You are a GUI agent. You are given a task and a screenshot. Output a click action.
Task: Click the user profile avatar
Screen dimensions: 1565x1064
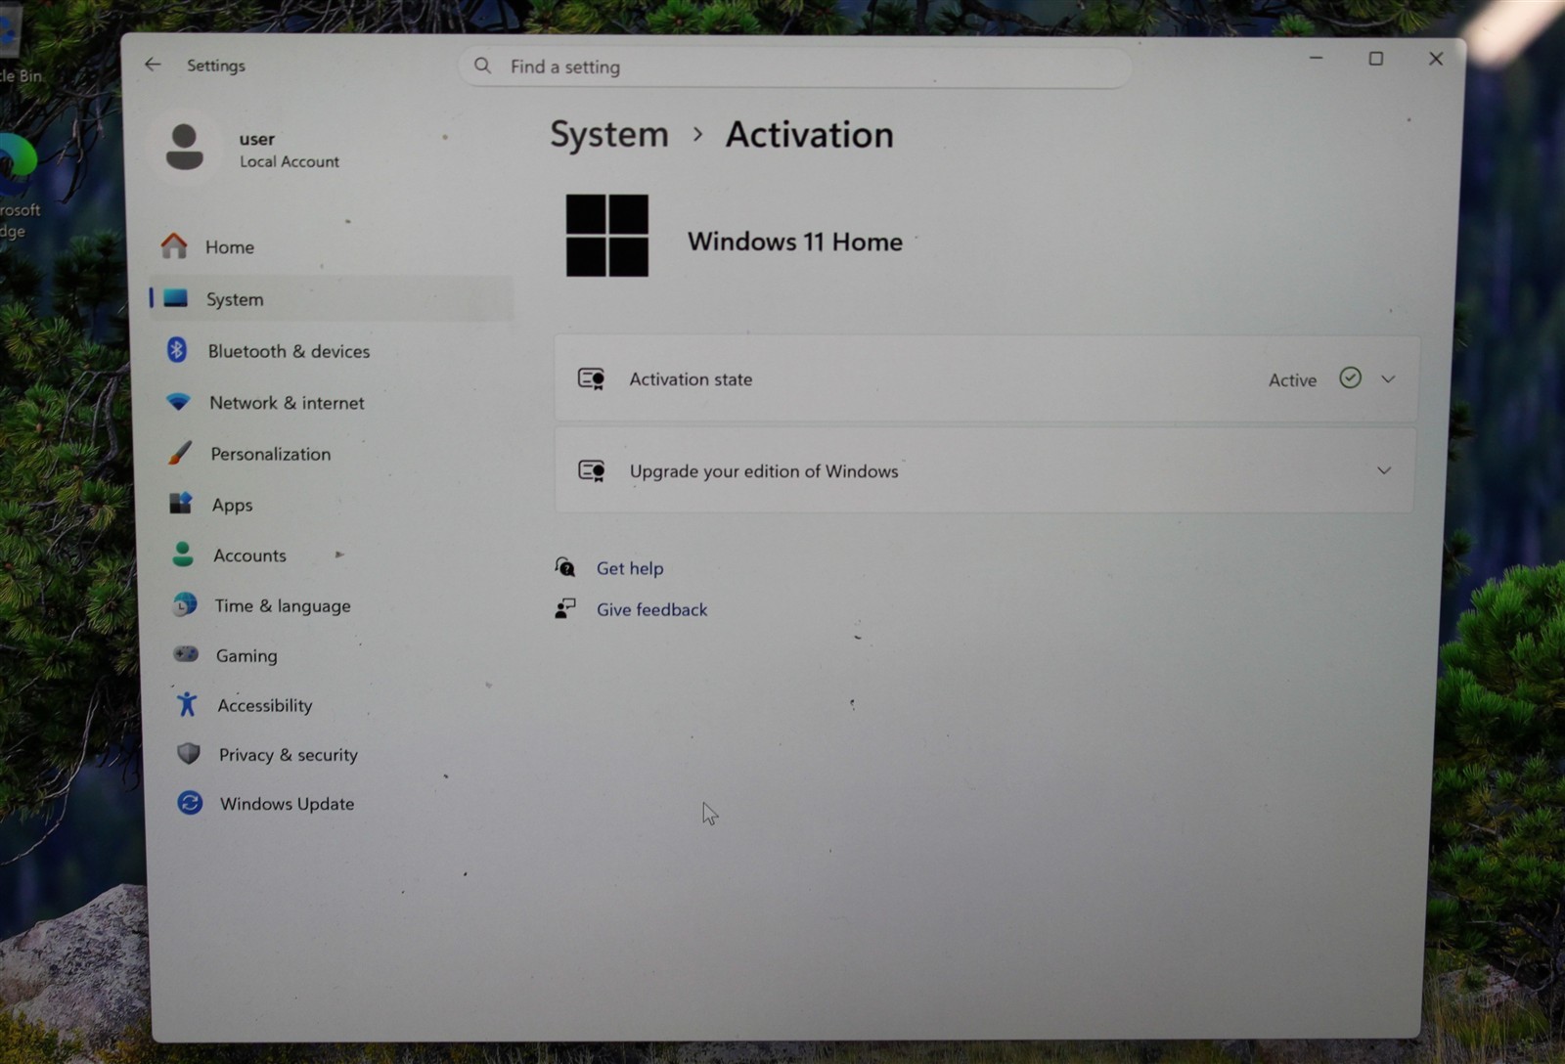pos(184,147)
